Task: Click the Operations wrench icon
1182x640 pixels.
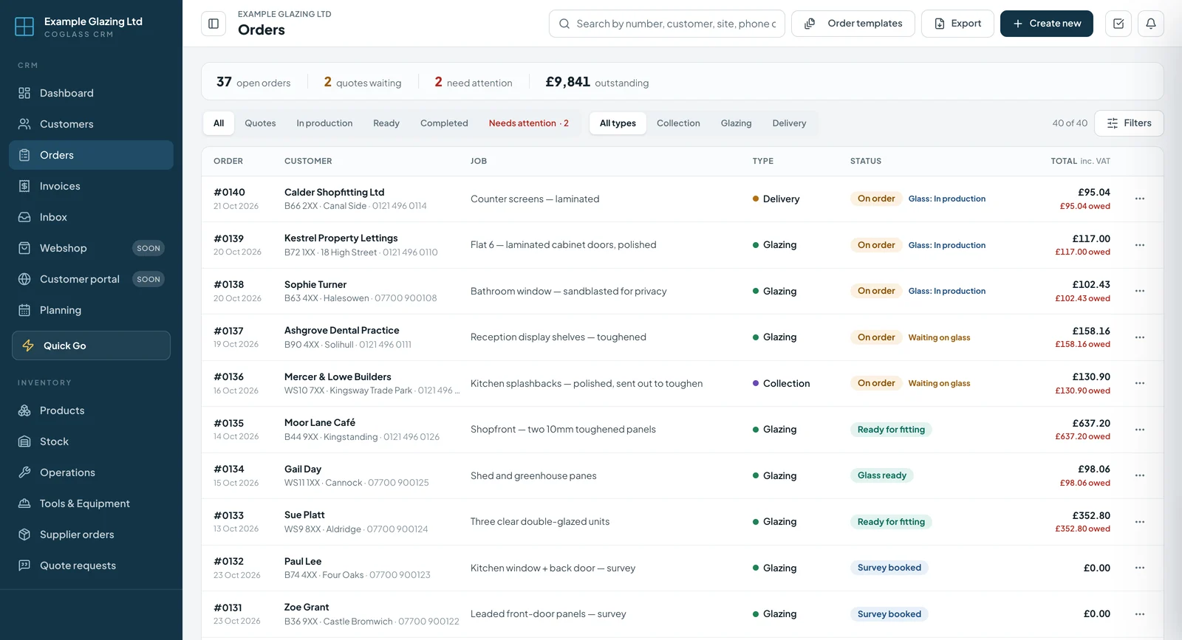Action: click(24, 472)
